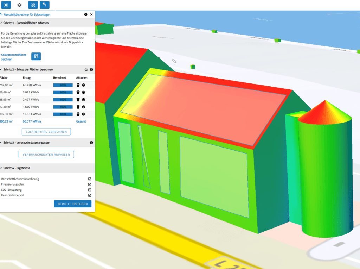Click the SOLARERTRAG BERECHNEN button
This screenshot has width=360, height=269.
coord(46,131)
